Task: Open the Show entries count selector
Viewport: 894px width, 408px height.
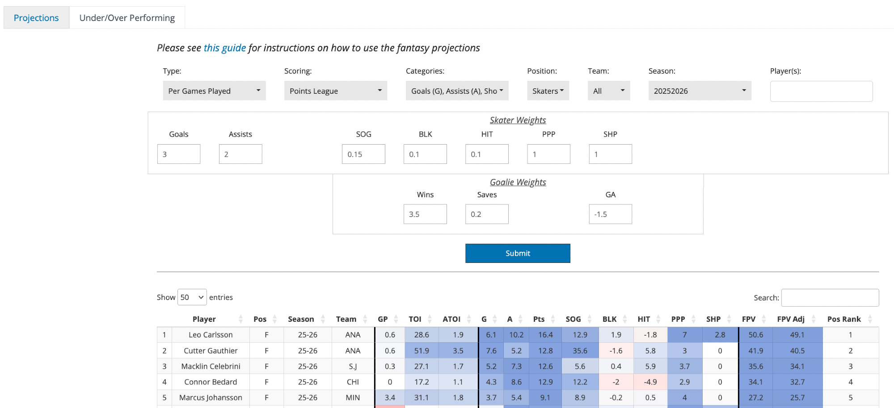Action: [x=192, y=297]
